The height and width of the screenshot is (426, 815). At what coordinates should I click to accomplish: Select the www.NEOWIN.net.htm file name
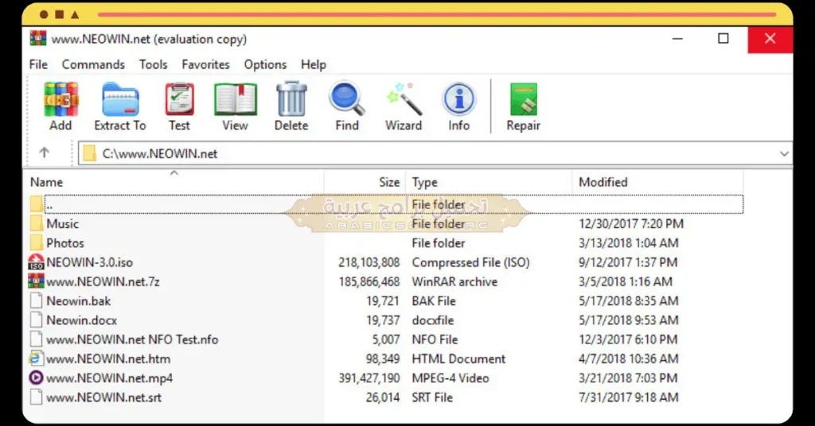[108, 358]
